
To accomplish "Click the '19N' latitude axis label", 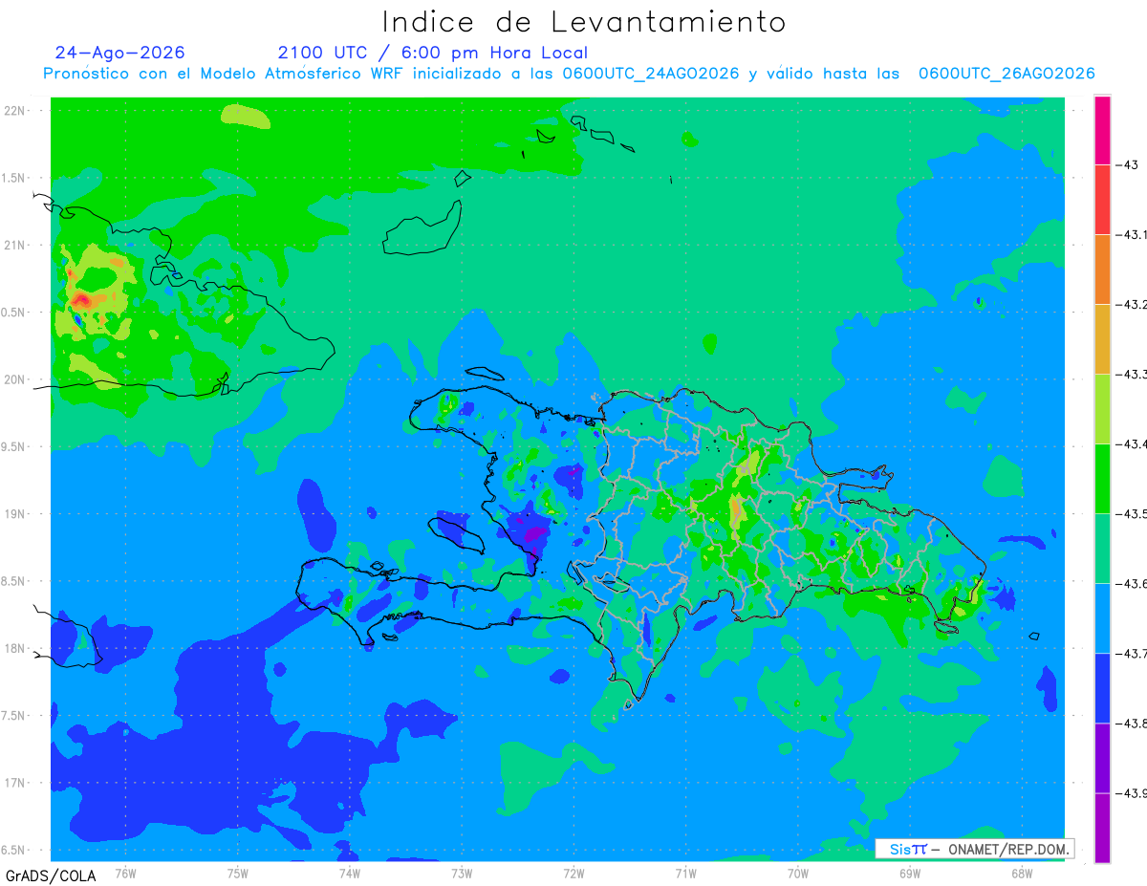I will (15, 514).
